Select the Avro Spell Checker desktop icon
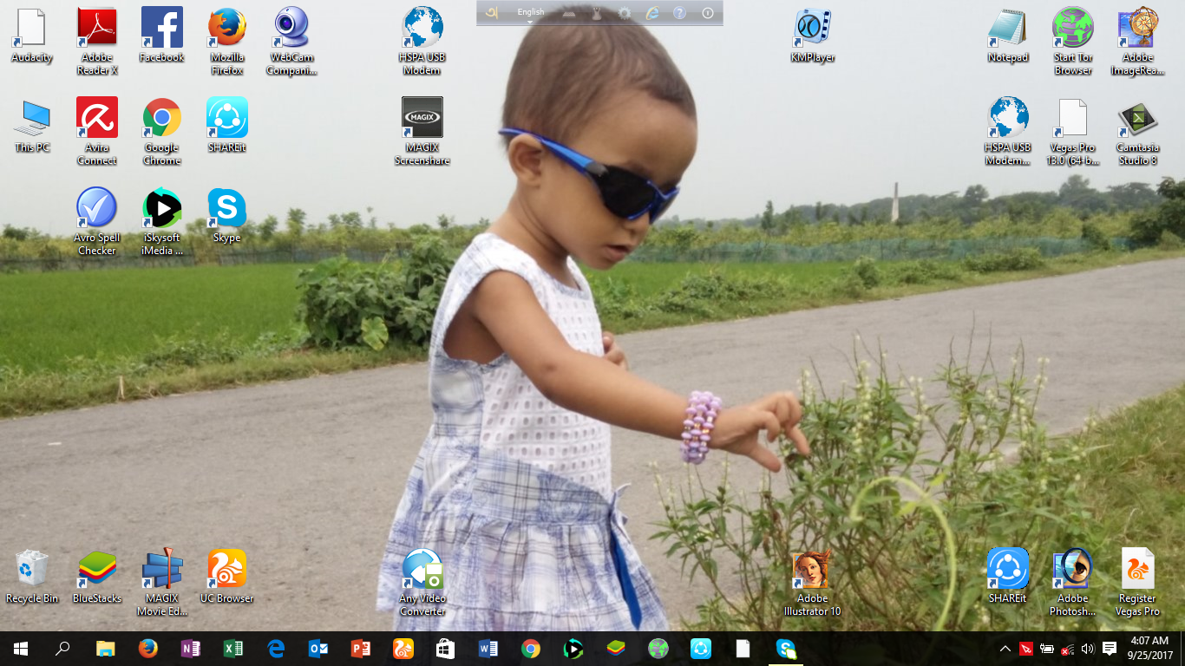The height and width of the screenshot is (666, 1185). tap(97, 222)
